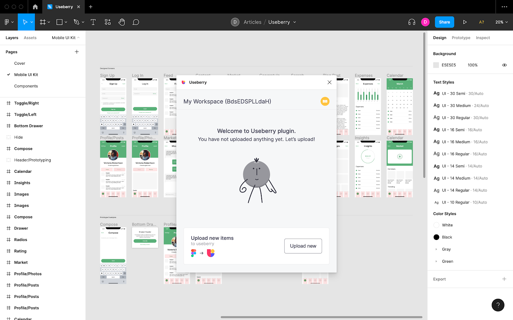
Task: Open the Cover page
Action: point(20,63)
